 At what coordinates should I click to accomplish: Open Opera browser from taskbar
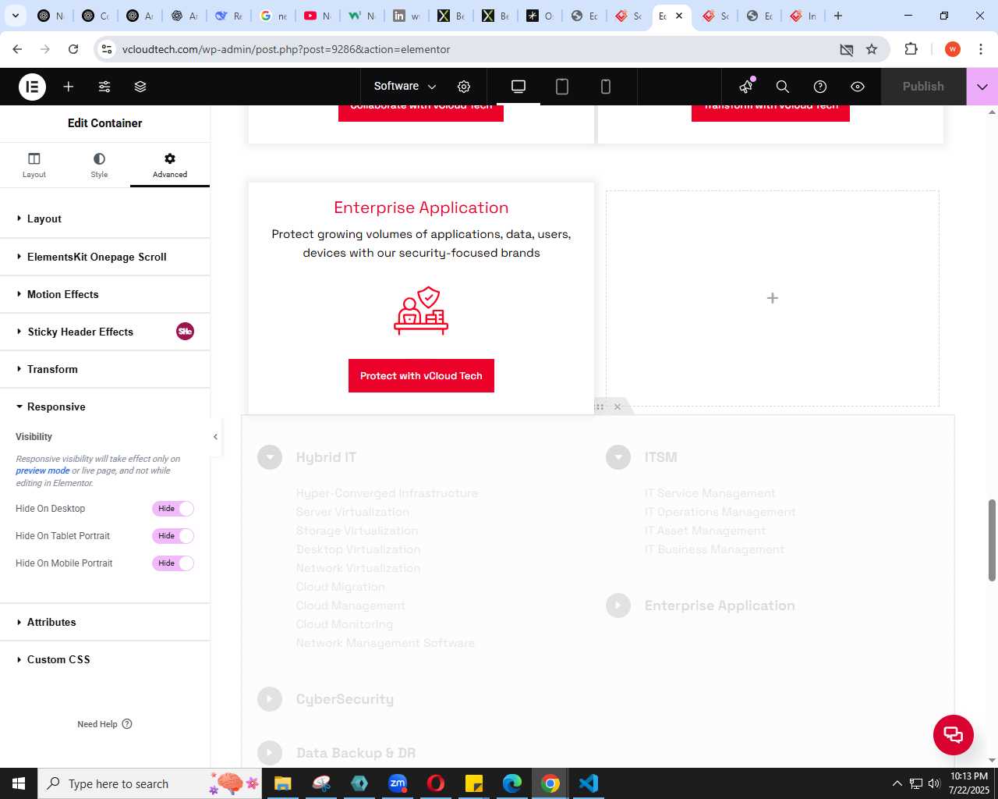436,783
